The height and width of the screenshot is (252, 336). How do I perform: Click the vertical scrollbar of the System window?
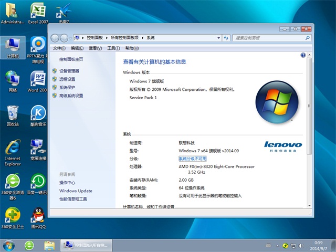pyautogui.click(x=309, y=131)
